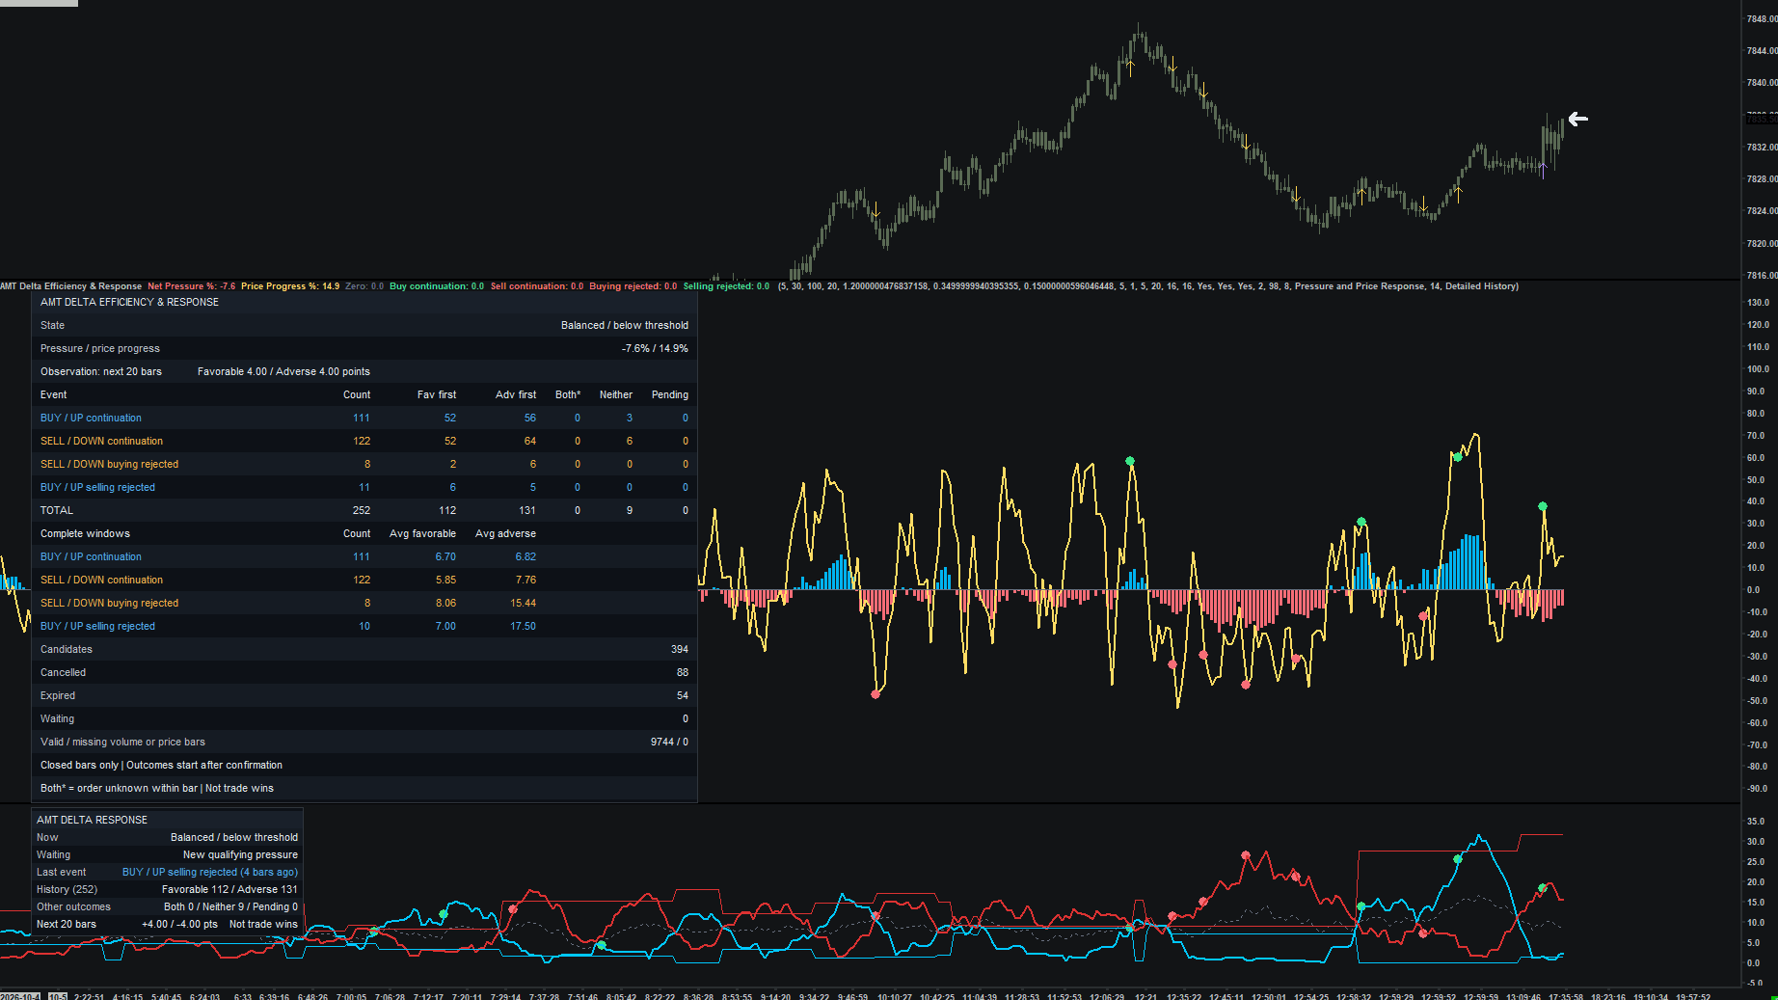Click the 2026-10-4 date on time axis
This screenshot has width=1778, height=1000.
pyautogui.click(x=21, y=996)
